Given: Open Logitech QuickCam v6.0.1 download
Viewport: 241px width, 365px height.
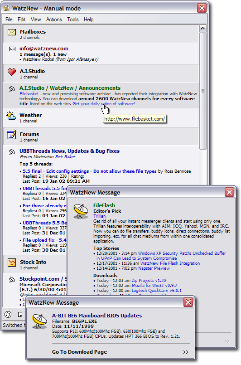Looking at the screenshot, I should click(157, 291).
